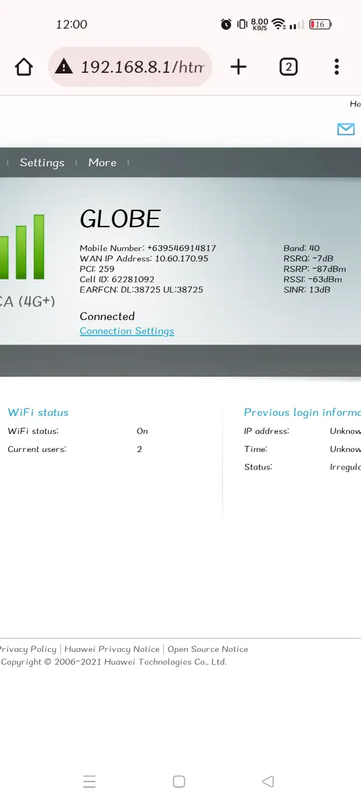Open the Privacy Policy link

tap(28, 649)
